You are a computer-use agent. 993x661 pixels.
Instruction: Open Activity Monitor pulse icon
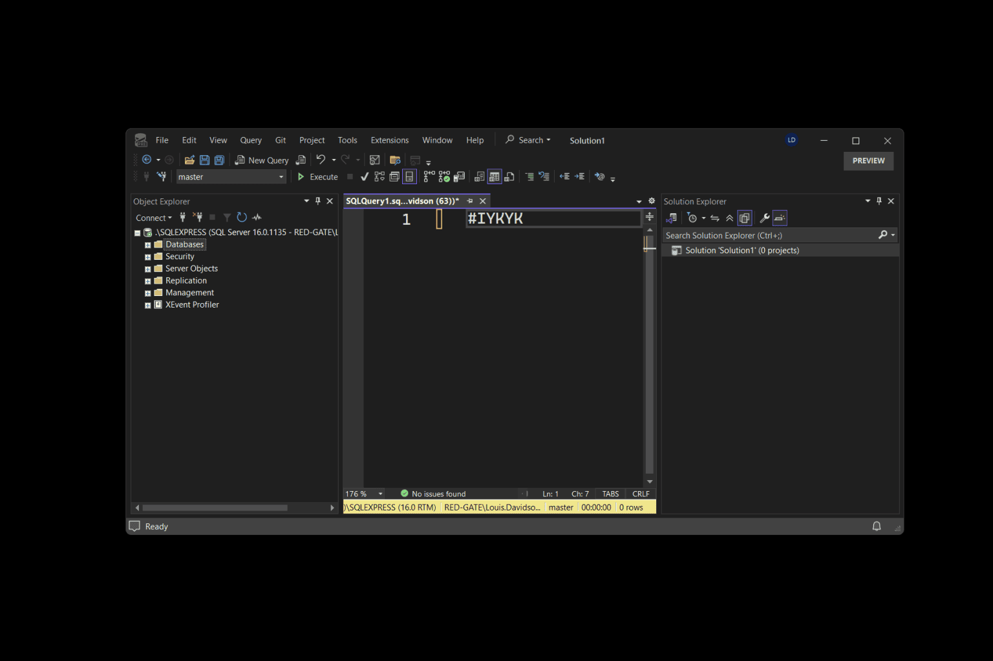click(x=257, y=218)
